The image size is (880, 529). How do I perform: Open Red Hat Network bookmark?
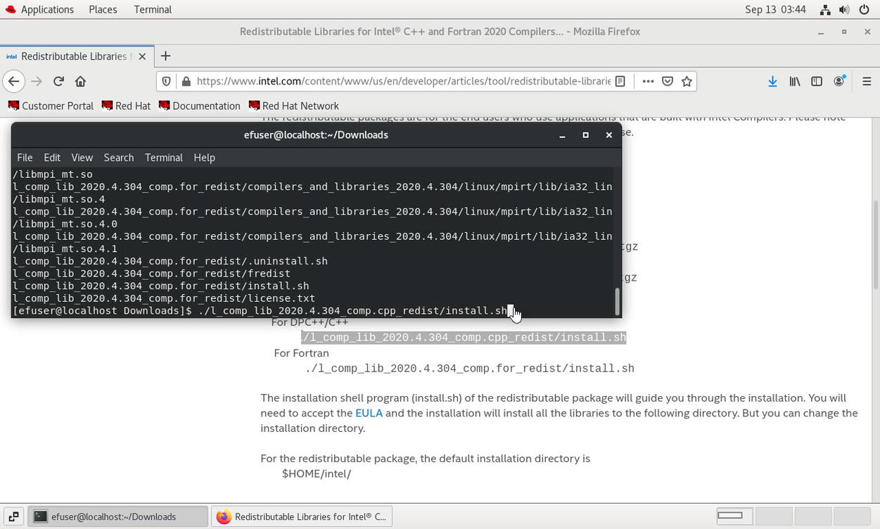(293, 106)
